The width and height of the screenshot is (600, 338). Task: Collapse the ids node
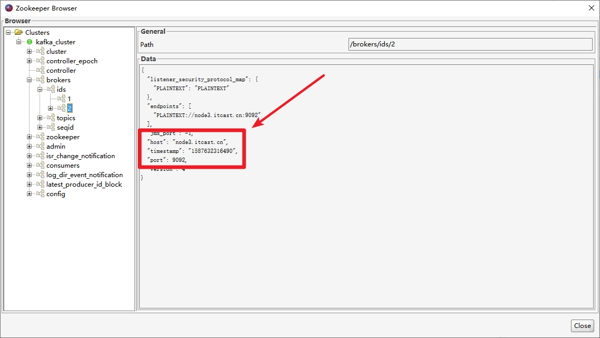point(40,89)
